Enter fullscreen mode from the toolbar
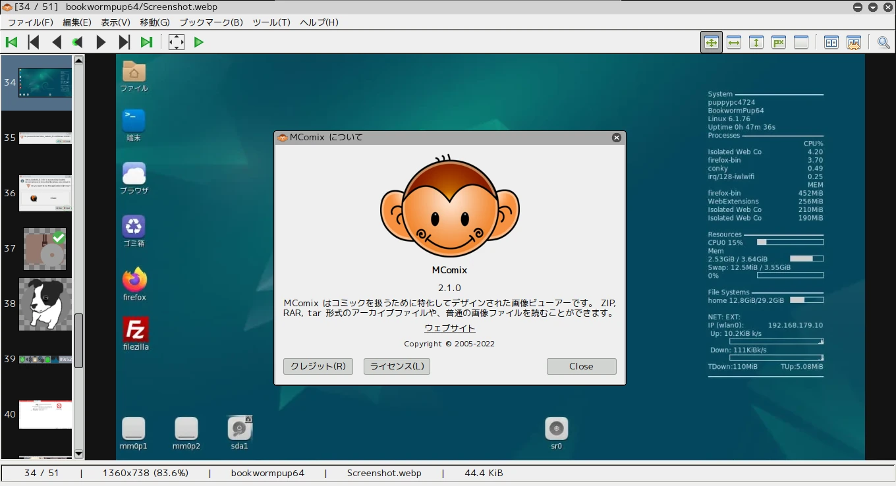This screenshot has width=896, height=486. point(176,42)
